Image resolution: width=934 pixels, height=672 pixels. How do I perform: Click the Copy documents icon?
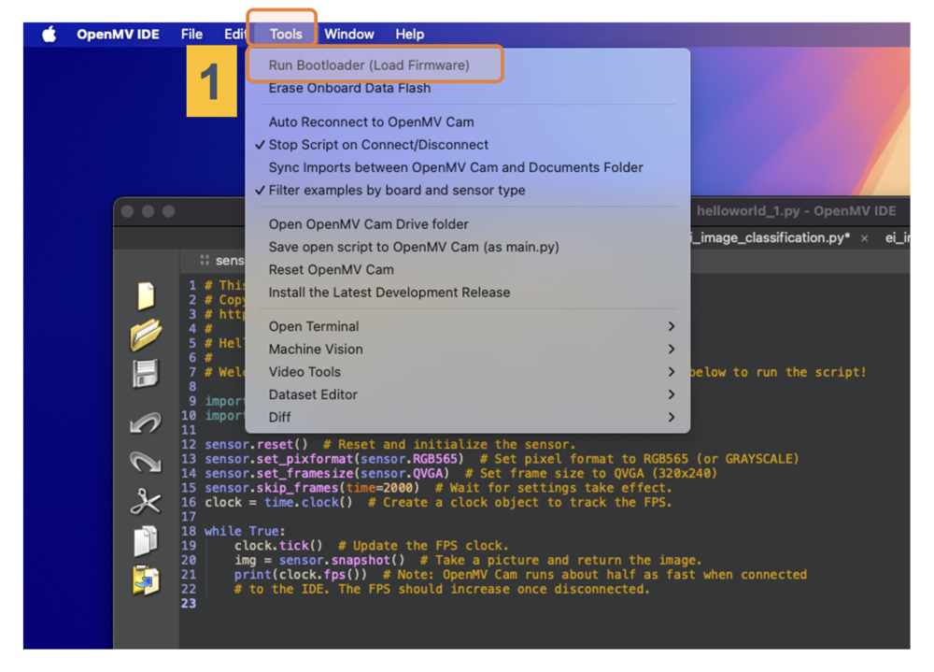pos(146,541)
